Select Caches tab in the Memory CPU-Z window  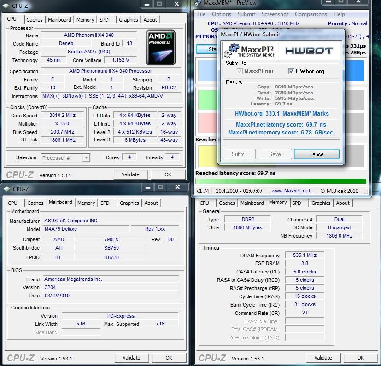click(227, 203)
